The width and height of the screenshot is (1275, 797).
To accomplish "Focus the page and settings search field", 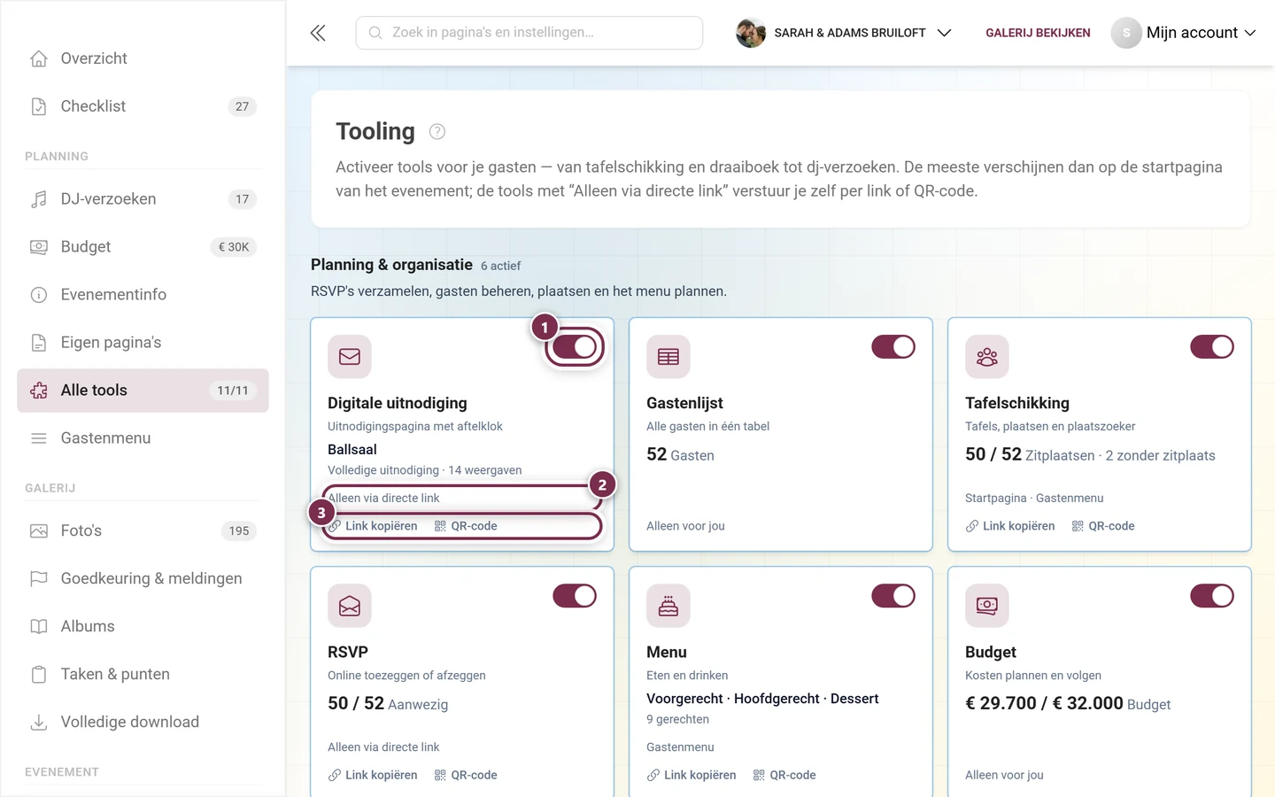I will click(x=529, y=33).
